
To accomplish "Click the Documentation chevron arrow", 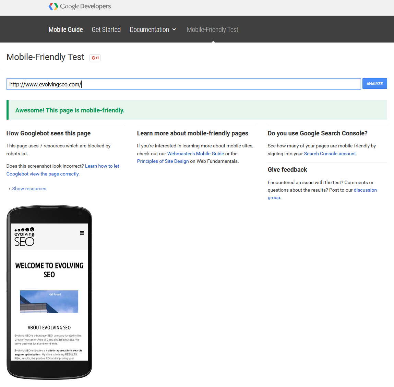I will tap(174, 30).
